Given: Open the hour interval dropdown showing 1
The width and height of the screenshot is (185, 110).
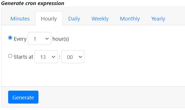Looking at the screenshot, I should coord(39,38).
